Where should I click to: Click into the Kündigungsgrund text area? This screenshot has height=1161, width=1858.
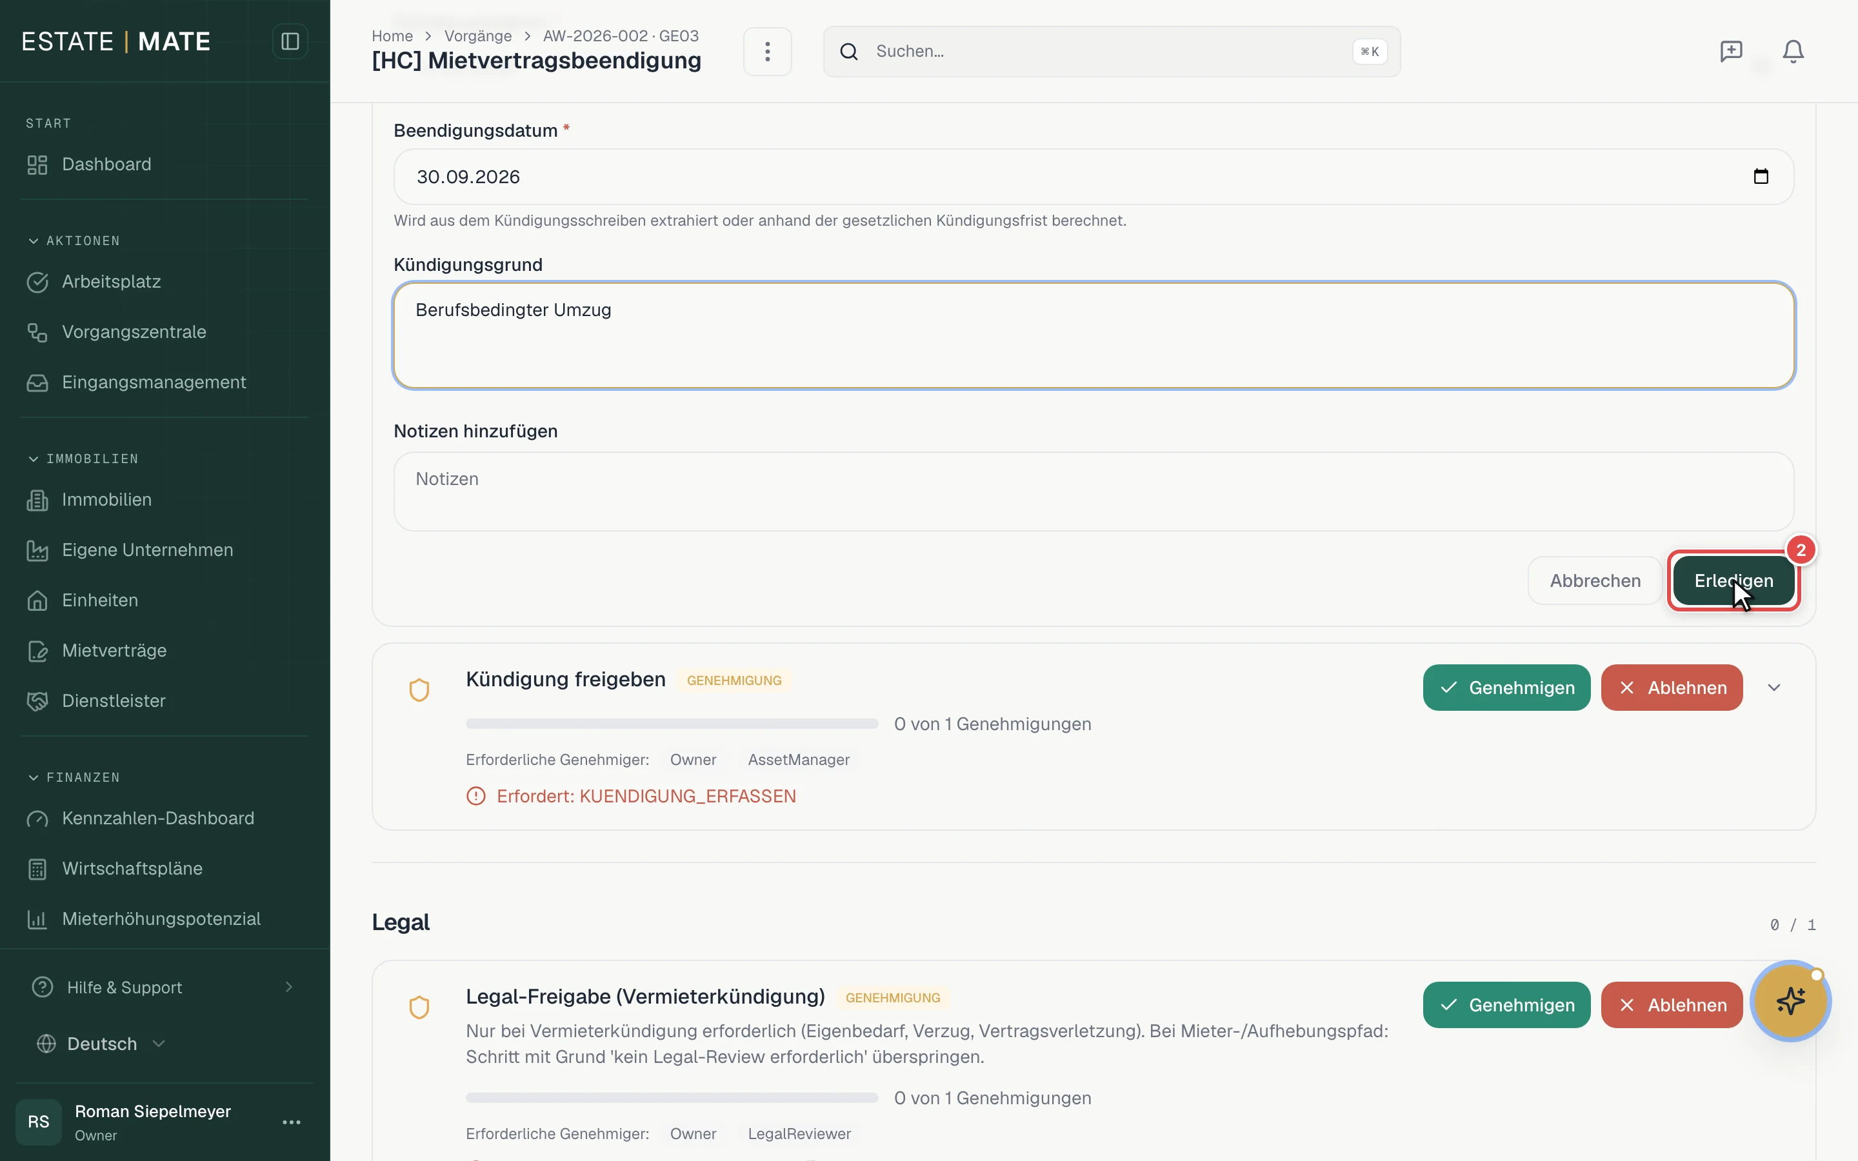pyautogui.click(x=1094, y=335)
